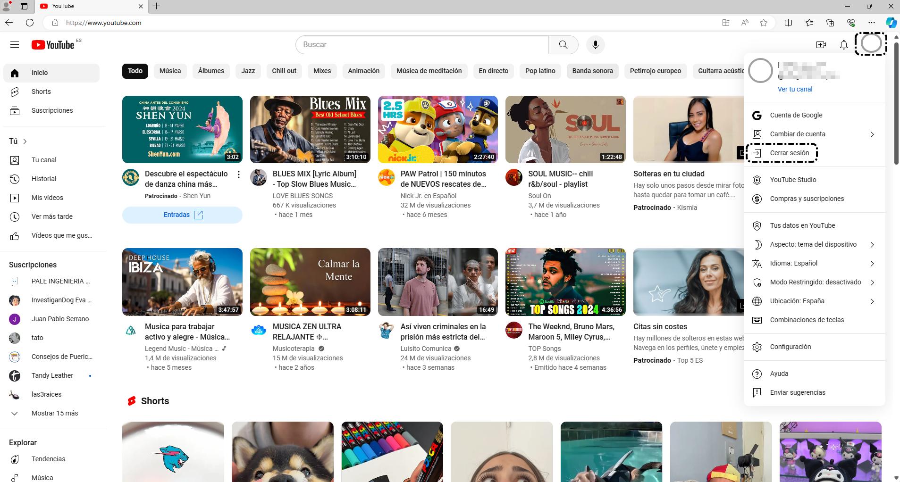900x482 pixels.
Task: Select the Jazz filter chip
Action: click(x=248, y=71)
